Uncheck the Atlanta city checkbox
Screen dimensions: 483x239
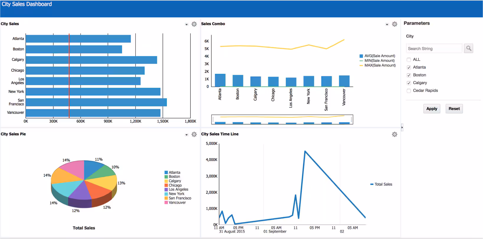(x=409, y=68)
